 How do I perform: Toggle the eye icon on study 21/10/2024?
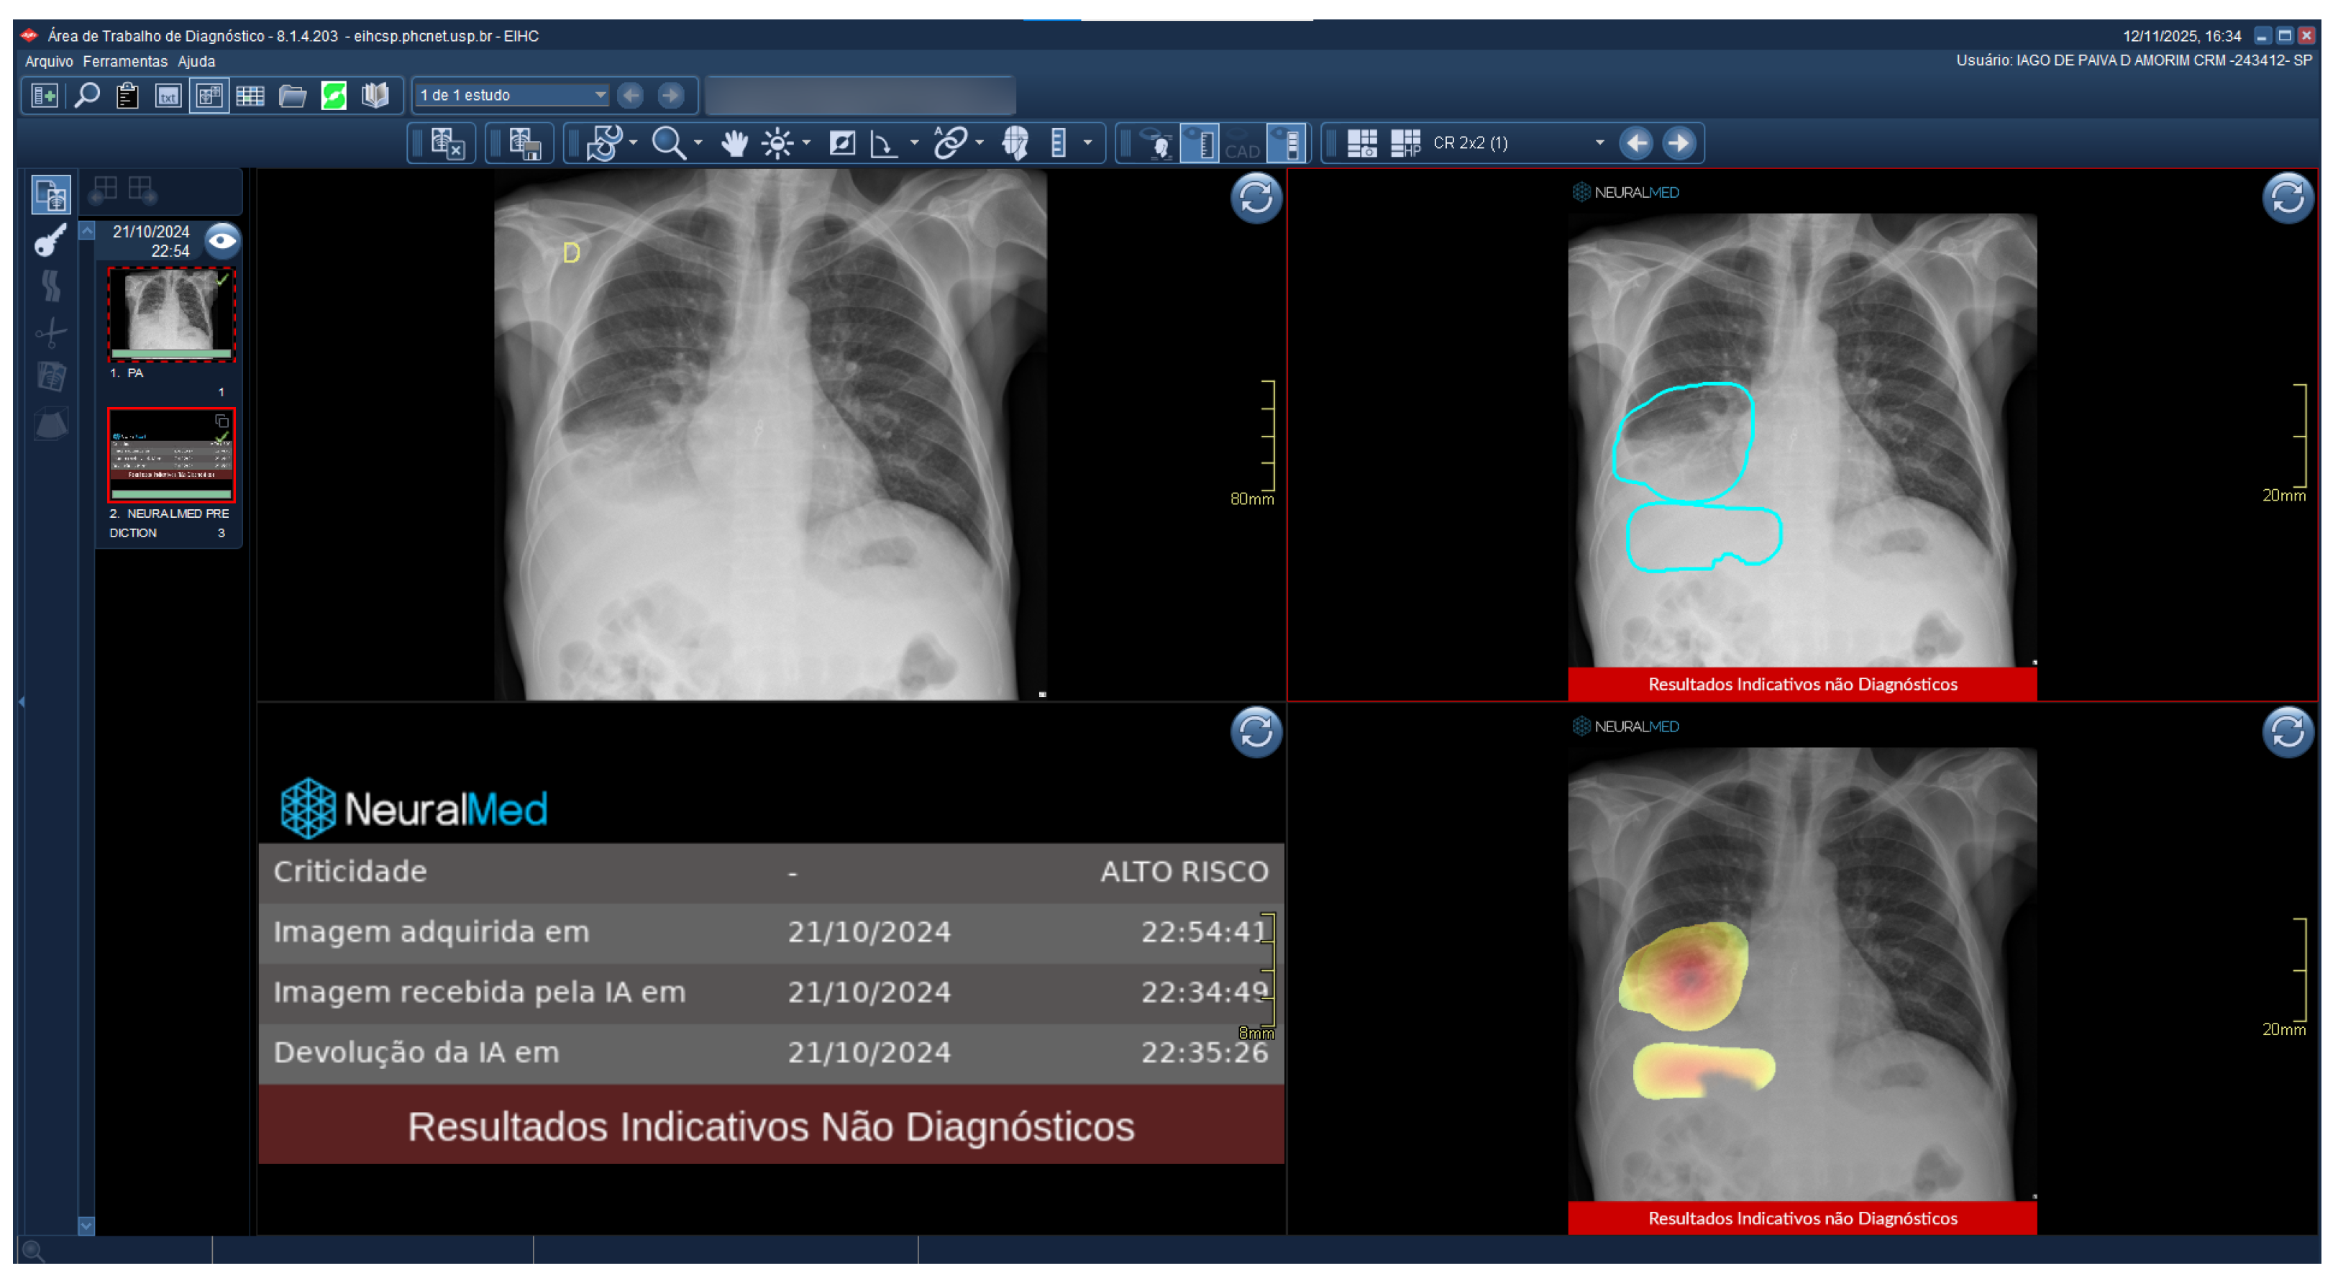point(222,240)
